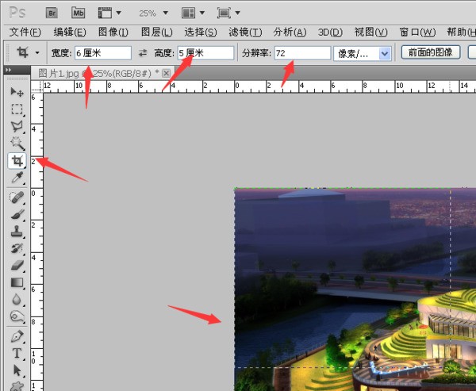Select the Magic Wand tool
476x391 pixels.
click(17, 144)
